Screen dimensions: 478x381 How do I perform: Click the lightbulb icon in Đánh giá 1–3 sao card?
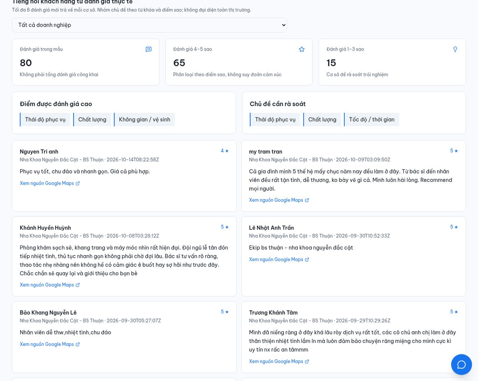click(x=455, y=49)
